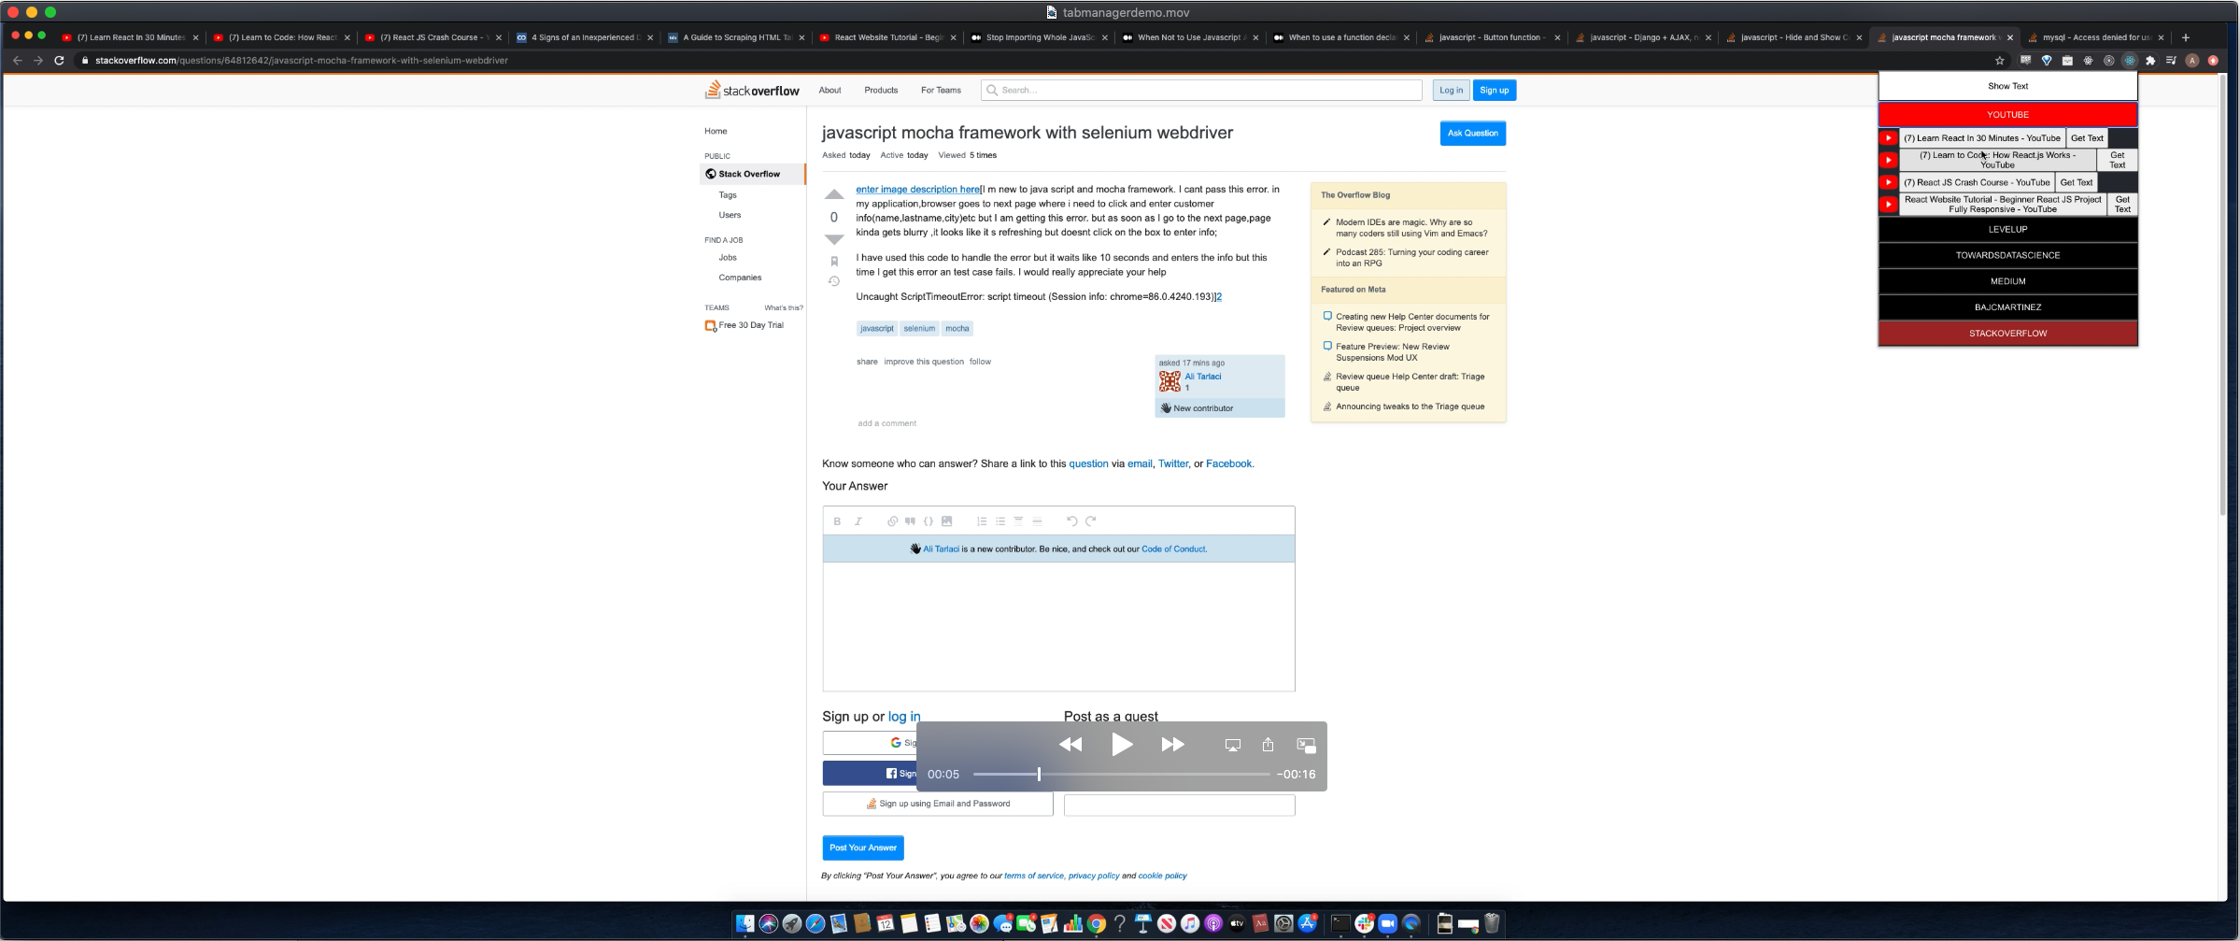Click Post Your Answer button
Screen dimensions: 2240x941
pyautogui.click(x=863, y=848)
